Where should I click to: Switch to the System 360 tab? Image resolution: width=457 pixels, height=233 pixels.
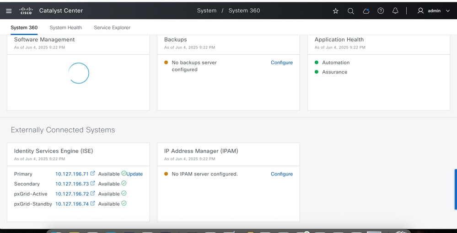(24, 28)
